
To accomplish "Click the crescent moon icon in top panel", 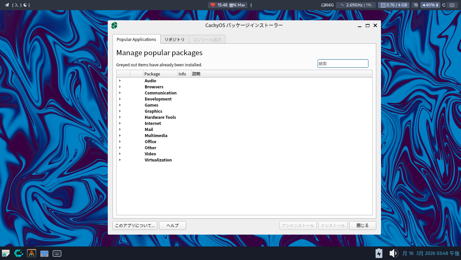I will (x=25, y=5).
